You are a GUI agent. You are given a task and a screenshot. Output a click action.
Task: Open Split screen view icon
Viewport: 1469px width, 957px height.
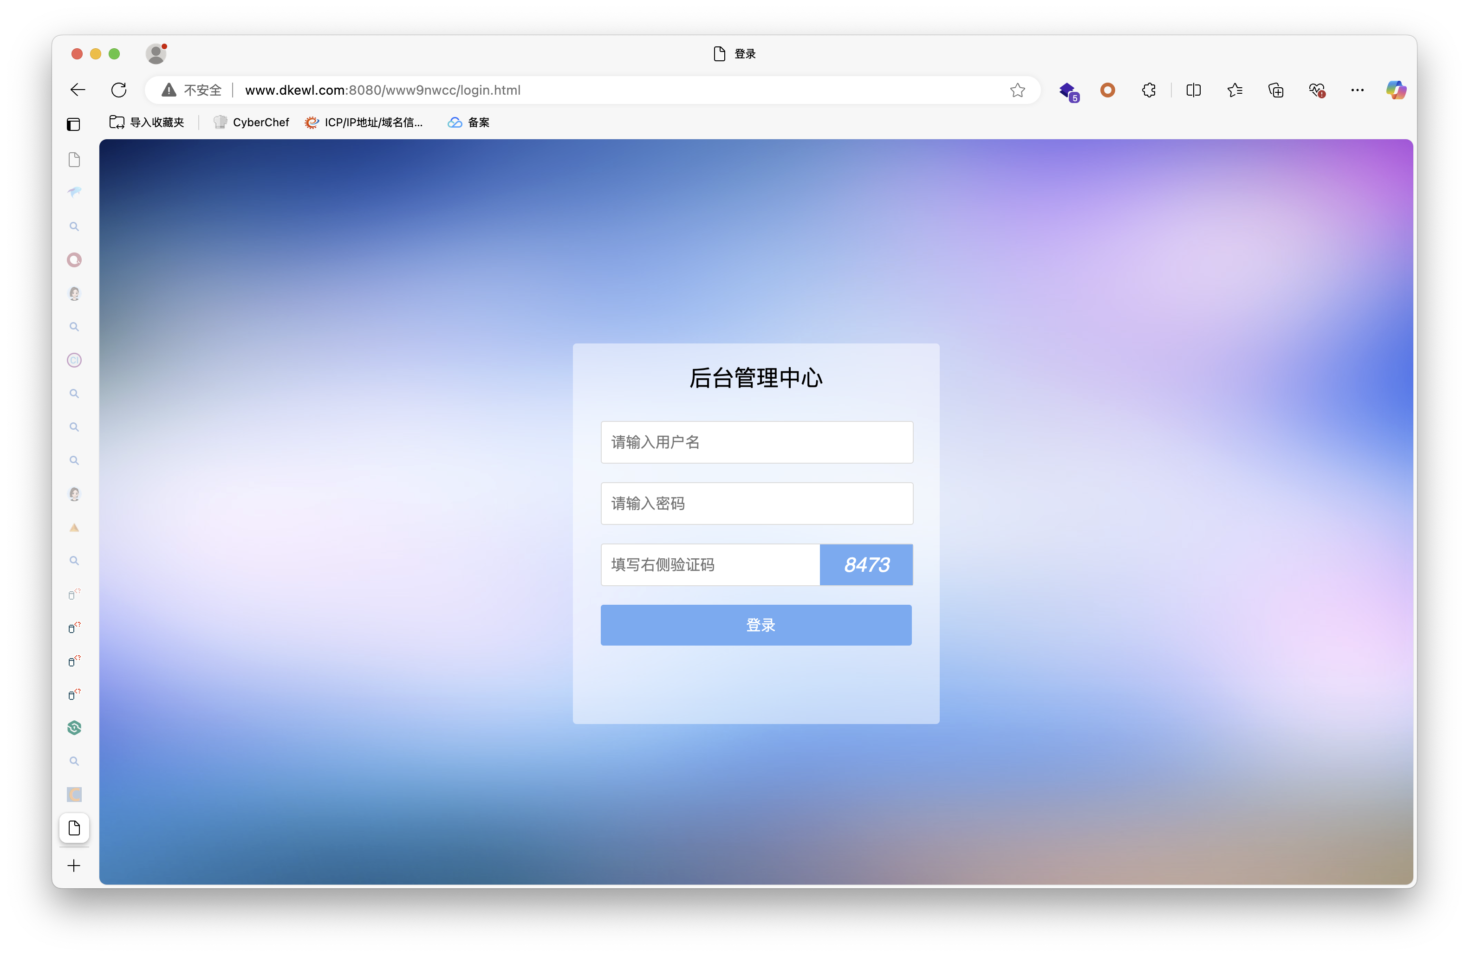[x=1193, y=90]
